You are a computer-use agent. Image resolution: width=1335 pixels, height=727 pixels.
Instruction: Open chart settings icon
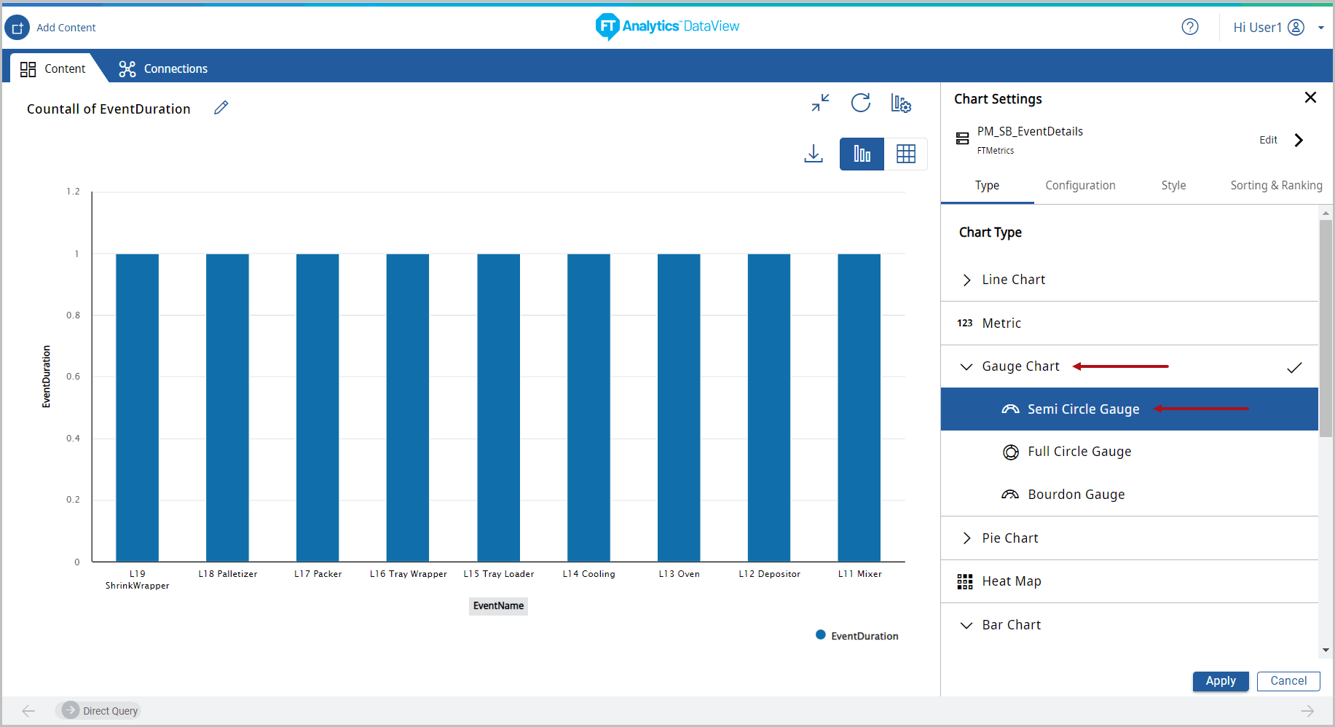(901, 103)
